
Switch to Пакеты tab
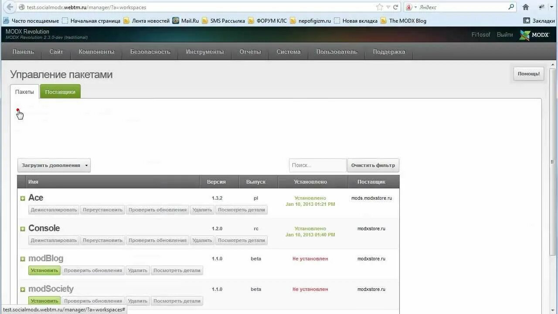pyautogui.click(x=24, y=92)
